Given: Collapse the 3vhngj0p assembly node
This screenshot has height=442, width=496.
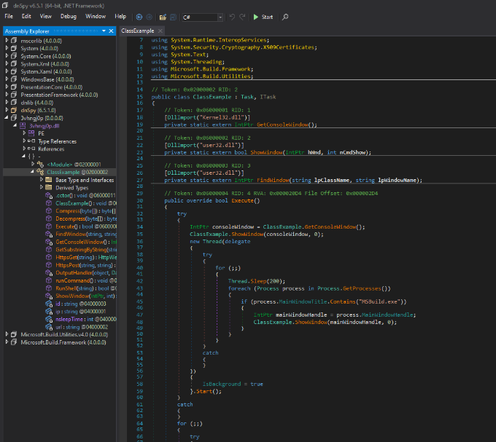Looking at the screenshot, I should coord(7,117).
